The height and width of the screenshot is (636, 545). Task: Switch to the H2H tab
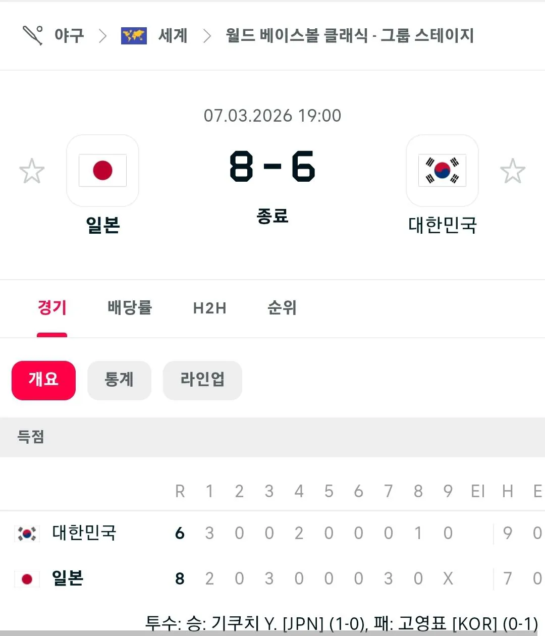coord(210,308)
